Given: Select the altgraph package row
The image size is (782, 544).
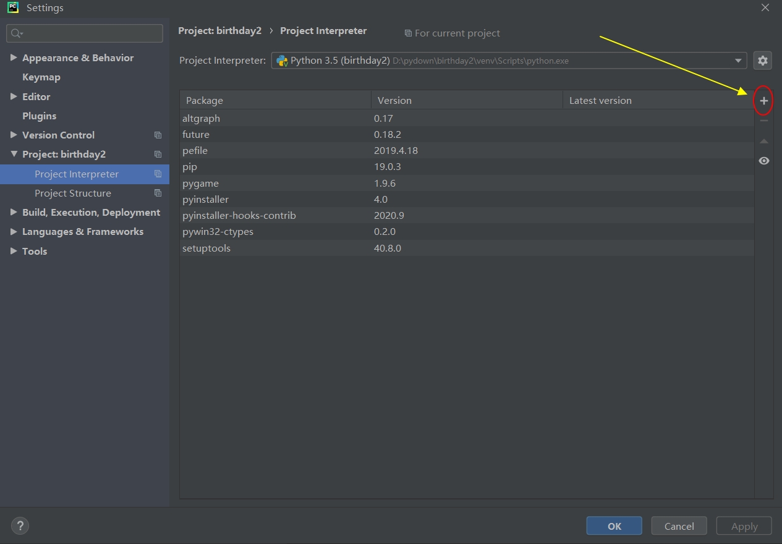Looking at the screenshot, I should pyautogui.click(x=467, y=118).
